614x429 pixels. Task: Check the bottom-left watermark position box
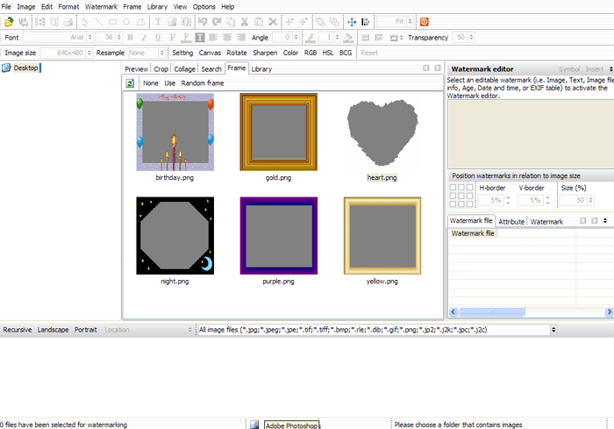[453, 204]
